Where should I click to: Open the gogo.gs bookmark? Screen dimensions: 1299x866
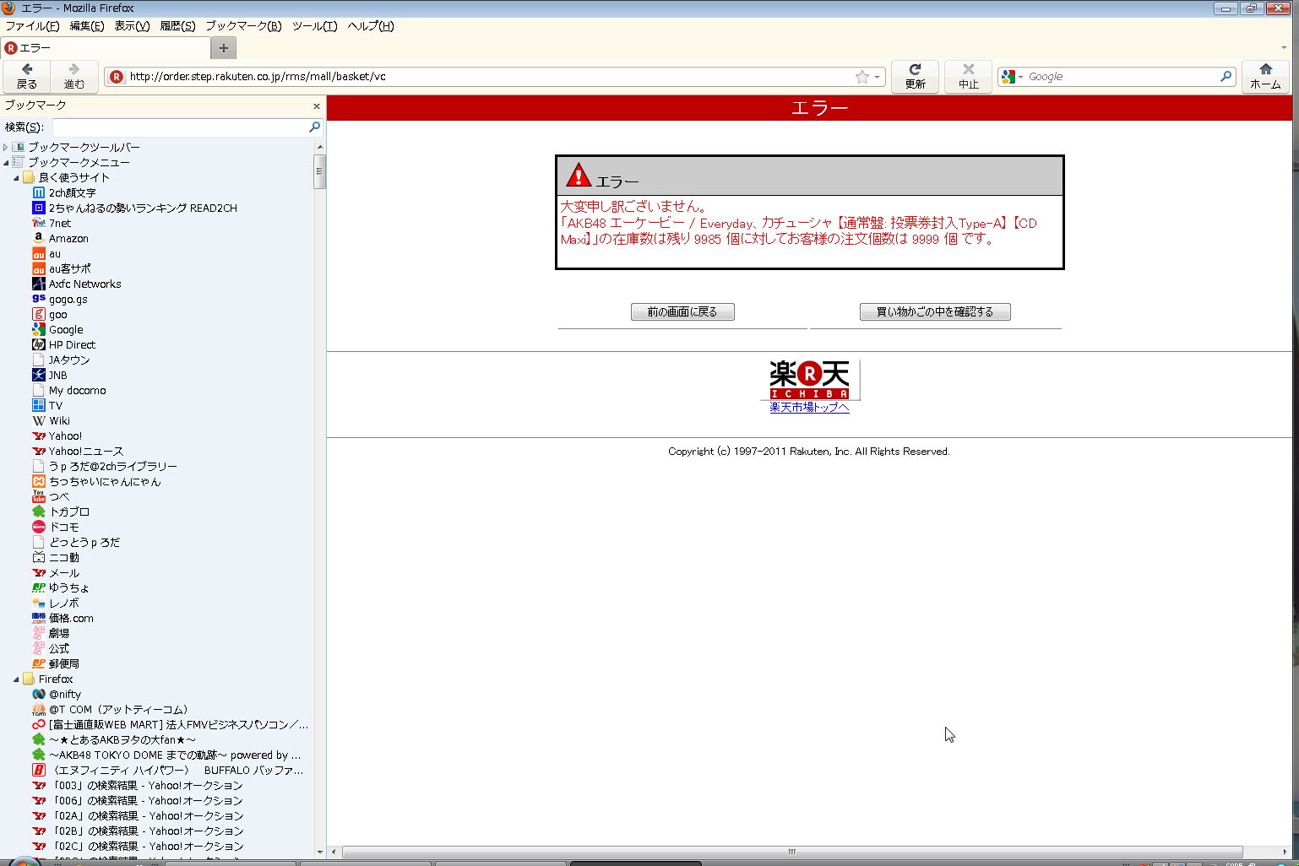click(x=60, y=300)
